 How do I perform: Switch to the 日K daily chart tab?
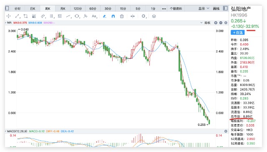pos(33,8)
